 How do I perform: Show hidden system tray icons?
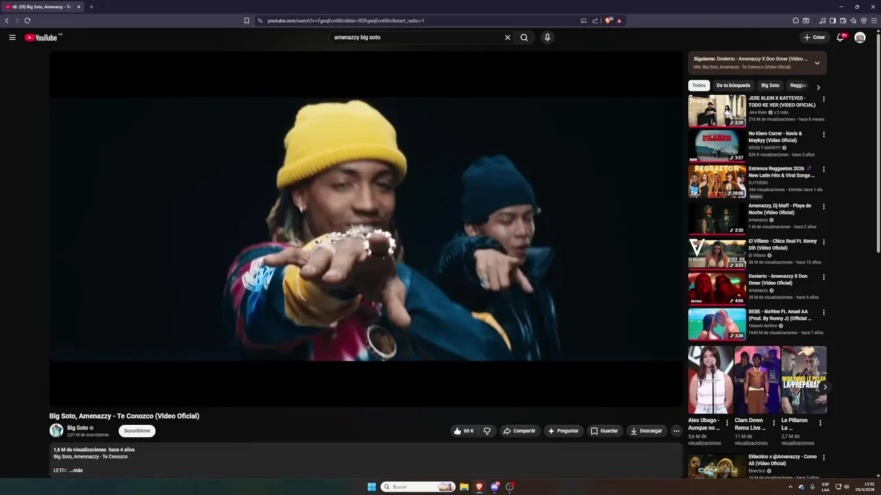pos(790,487)
